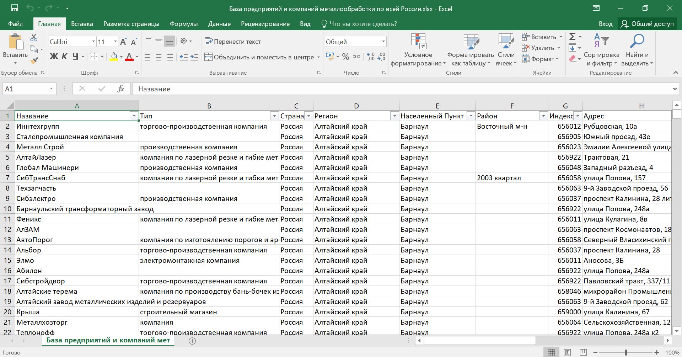Viewport: 682px width, 357px height.
Task: Open filter dropdown in Название header
Action: (x=134, y=116)
